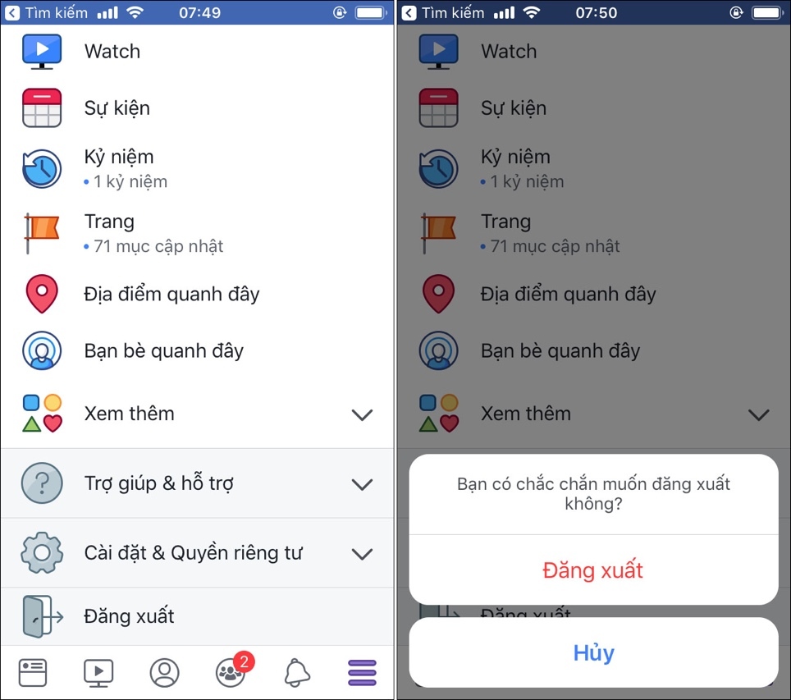Open the news feed bottom tab
This screenshot has height=700, width=791.
point(33,673)
